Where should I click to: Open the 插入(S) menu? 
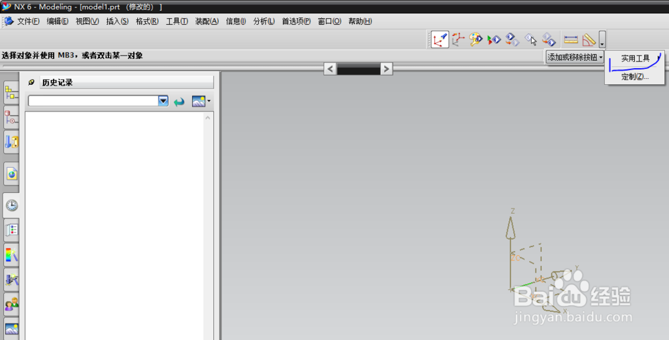coord(117,21)
